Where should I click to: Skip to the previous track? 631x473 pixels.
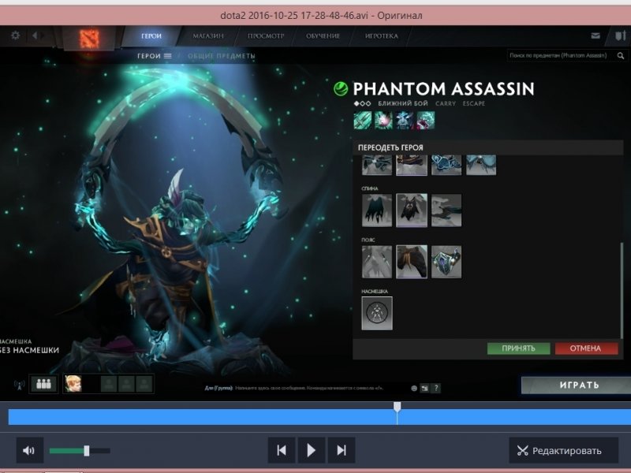pyautogui.click(x=282, y=450)
